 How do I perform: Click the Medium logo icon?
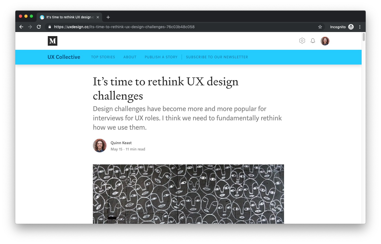[52, 41]
